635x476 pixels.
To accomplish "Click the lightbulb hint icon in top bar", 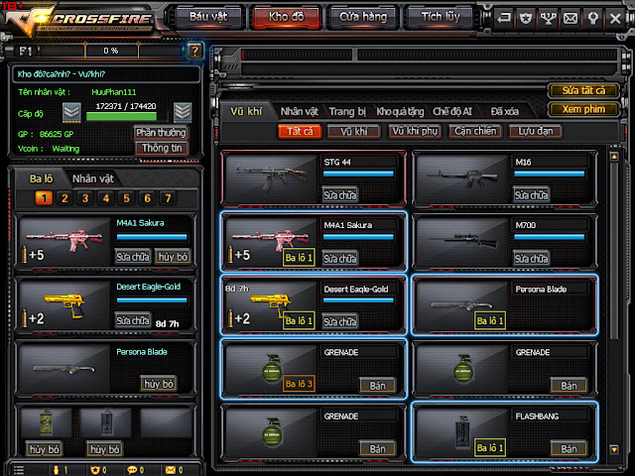I will 593,18.
